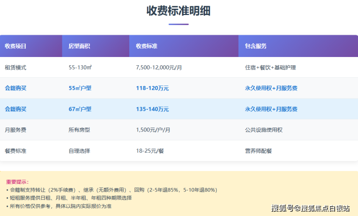
Task: Select the 1,500元/户/月 fee cell
Action: (155, 130)
